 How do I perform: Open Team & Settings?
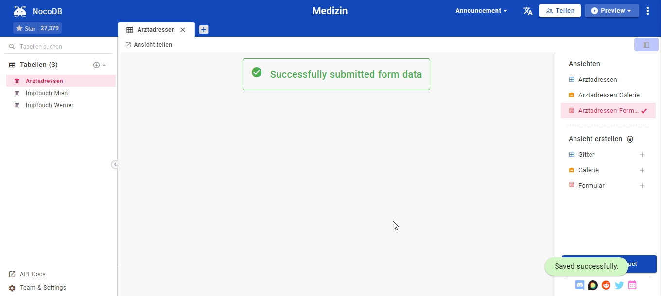click(x=43, y=287)
